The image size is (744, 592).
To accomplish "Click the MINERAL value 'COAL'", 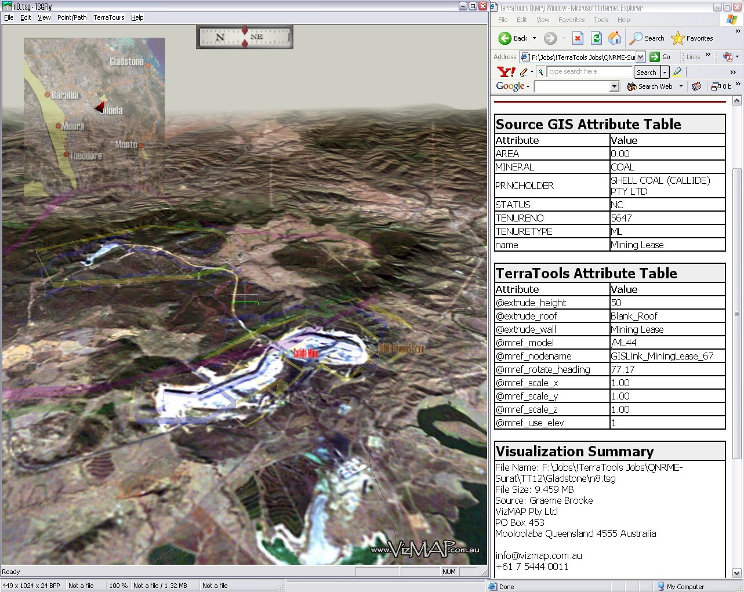I will (x=622, y=167).
